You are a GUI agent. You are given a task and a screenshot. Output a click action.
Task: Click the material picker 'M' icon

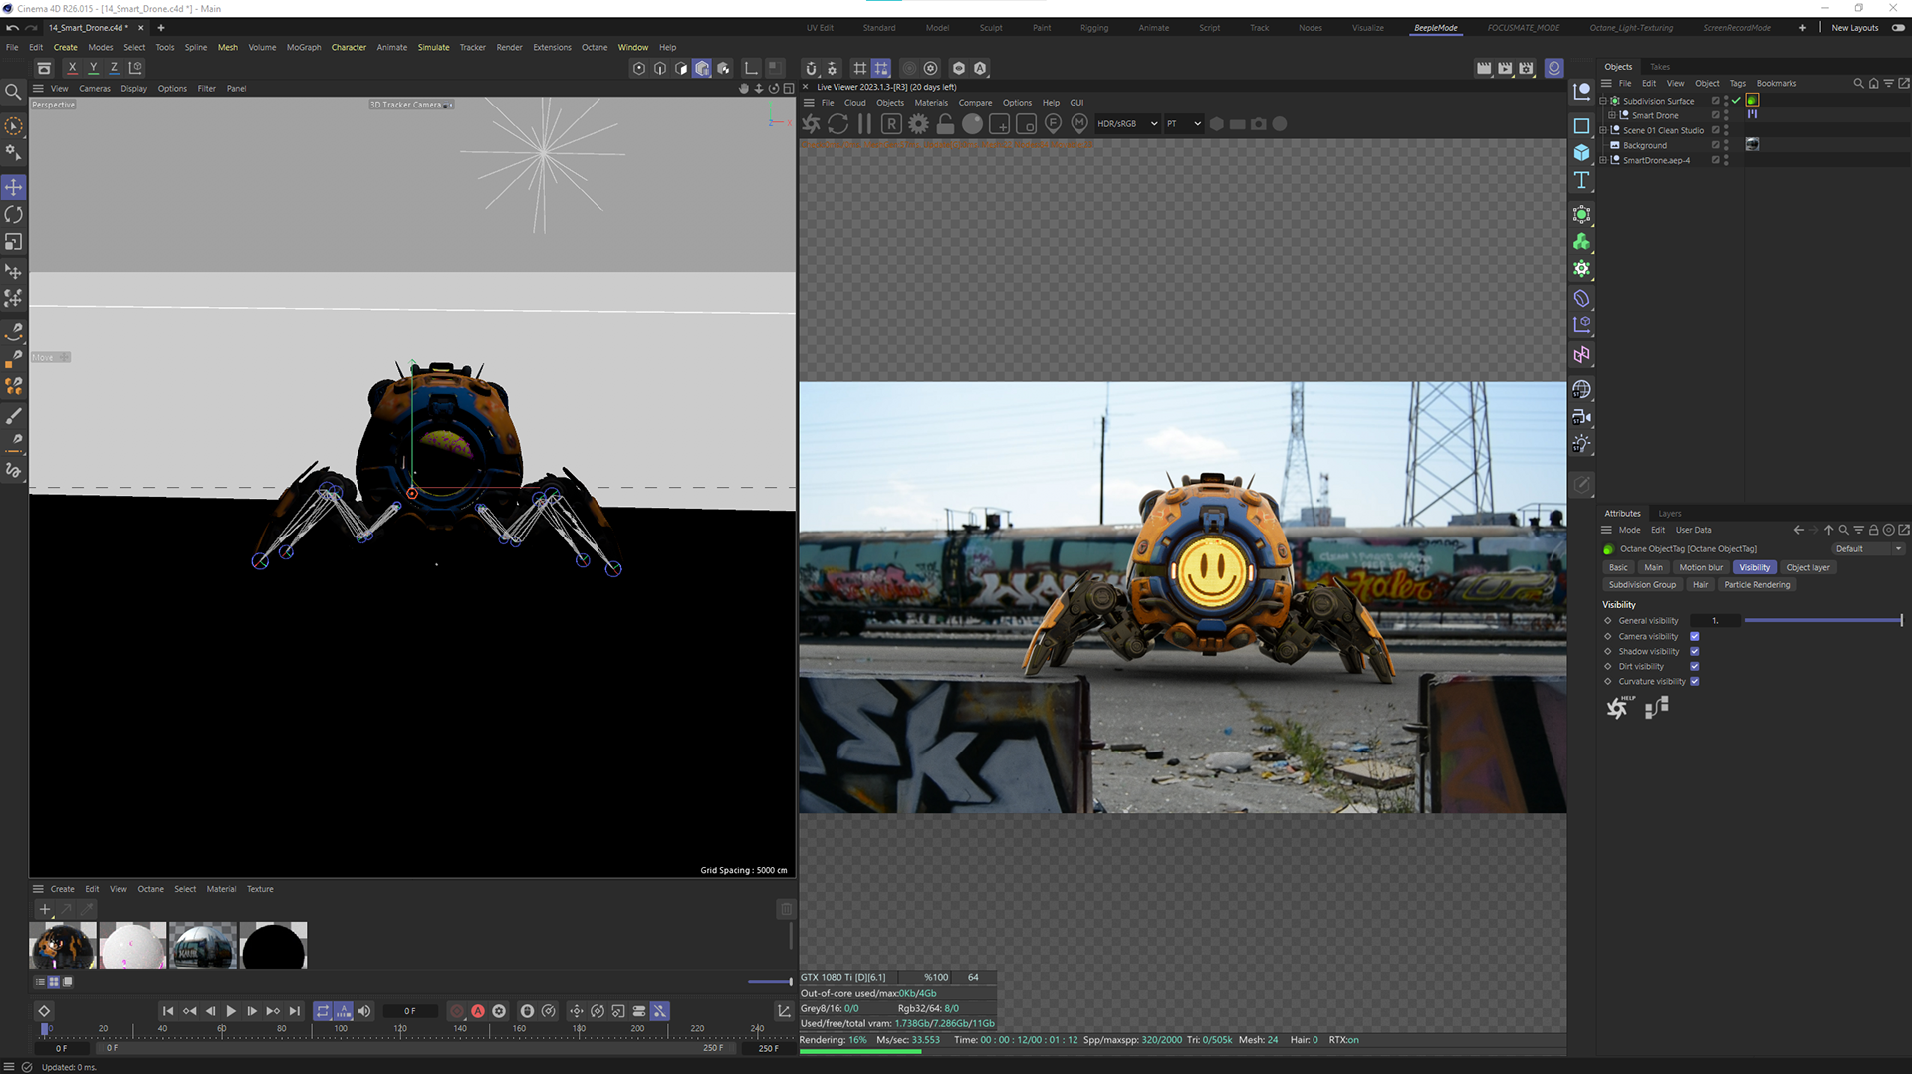pyautogui.click(x=1079, y=124)
